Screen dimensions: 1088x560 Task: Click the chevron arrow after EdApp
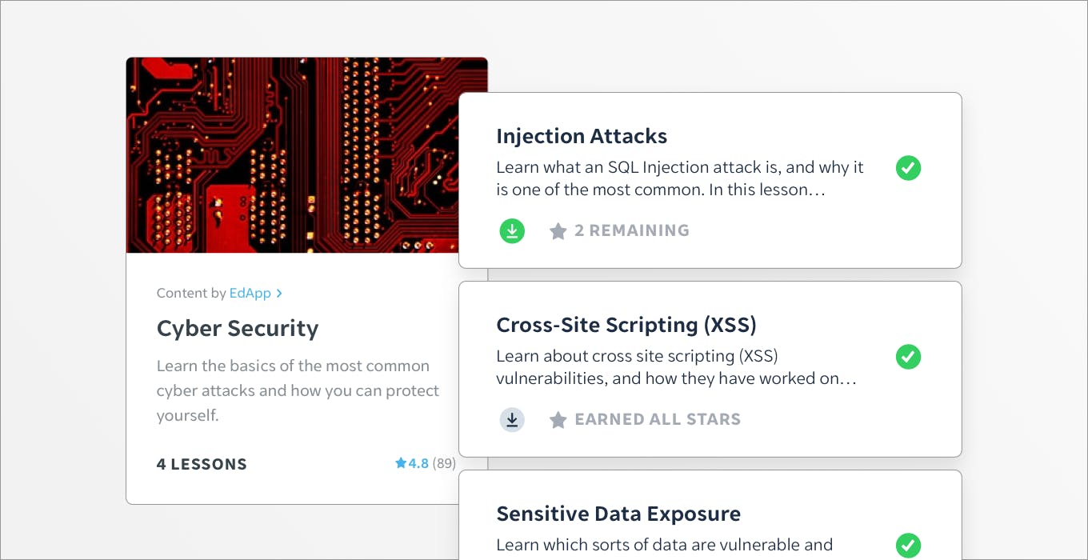coord(279,294)
